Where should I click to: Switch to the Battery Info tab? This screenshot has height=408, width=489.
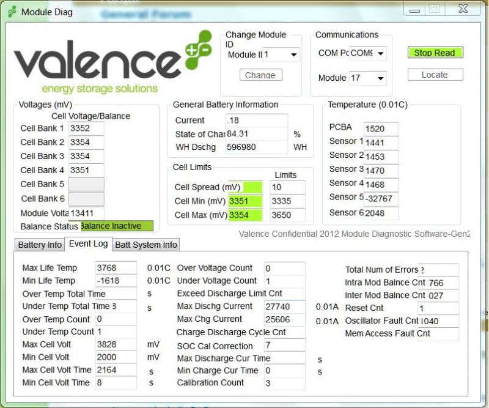click(40, 245)
